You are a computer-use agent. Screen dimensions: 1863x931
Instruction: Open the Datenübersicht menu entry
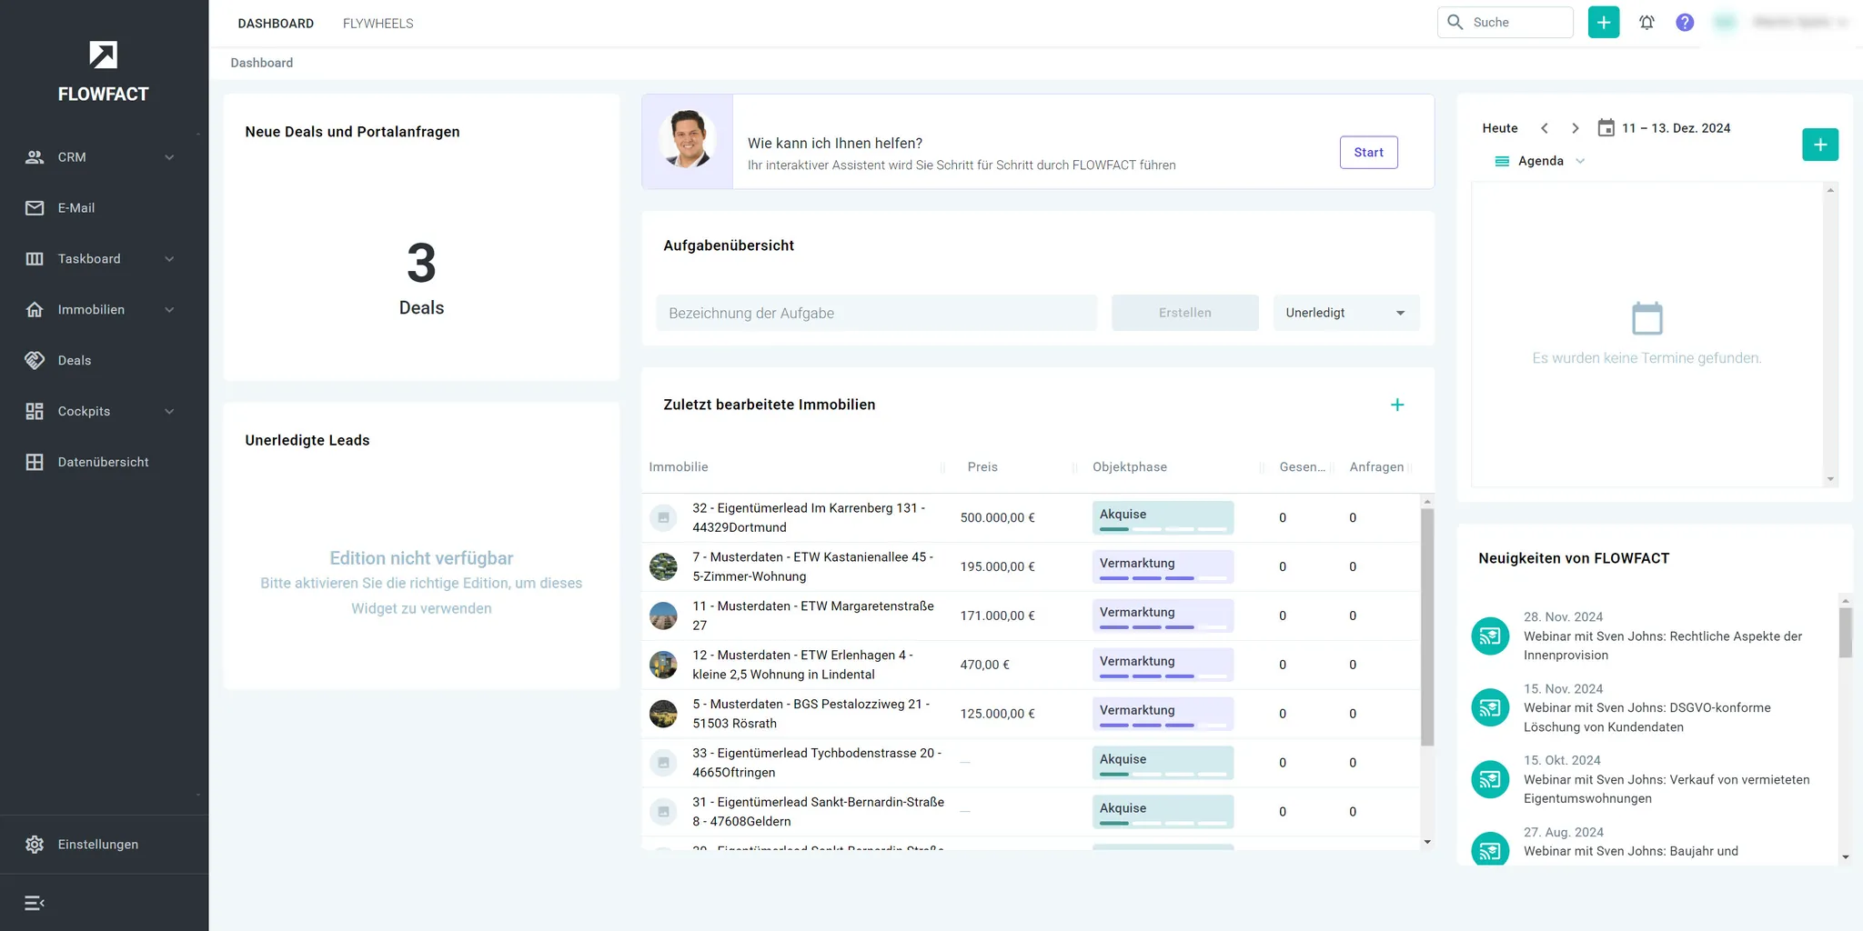(x=104, y=463)
